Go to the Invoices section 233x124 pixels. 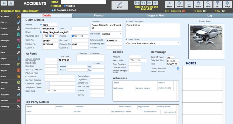coord(11,34)
